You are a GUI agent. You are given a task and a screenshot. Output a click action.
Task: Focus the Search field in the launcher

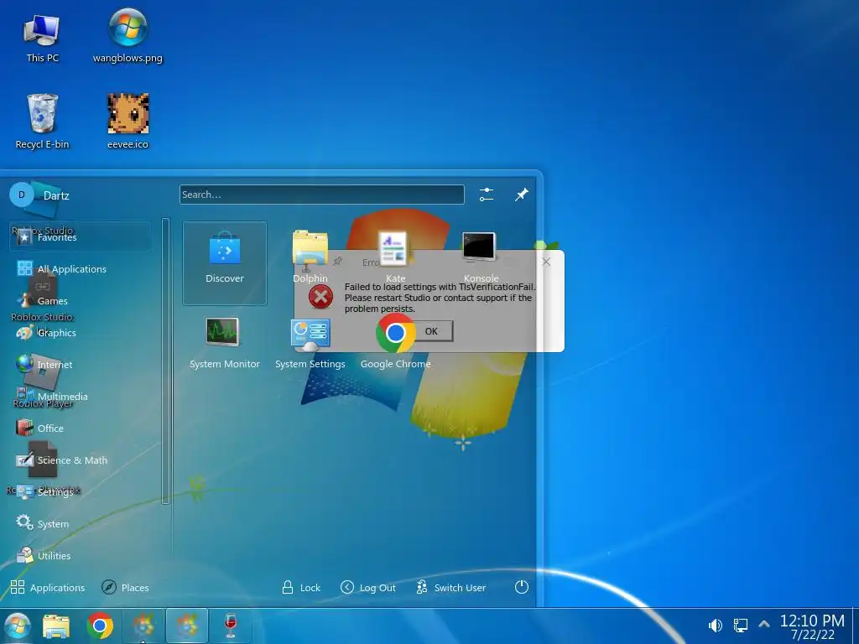pyautogui.click(x=321, y=195)
